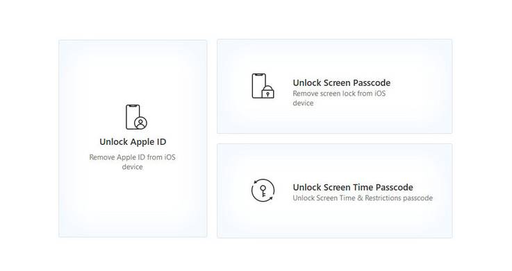Click "Remove Apple ID from iOS device" text

click(x=132, y=162)
